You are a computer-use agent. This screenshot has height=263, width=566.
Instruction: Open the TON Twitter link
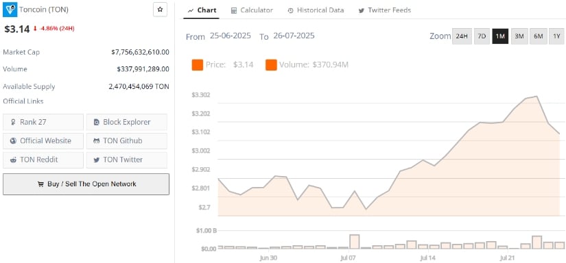[127, 160]
